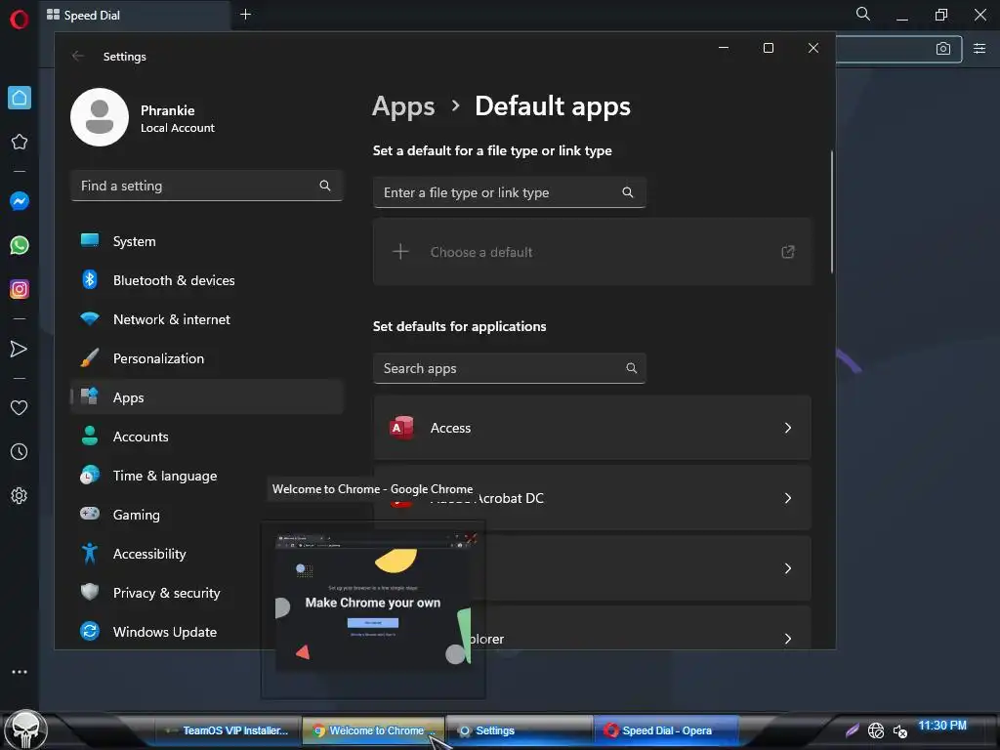Click the feather tray icon
The width and height of the screenshot is (1000, 750).
click(852, 730)
